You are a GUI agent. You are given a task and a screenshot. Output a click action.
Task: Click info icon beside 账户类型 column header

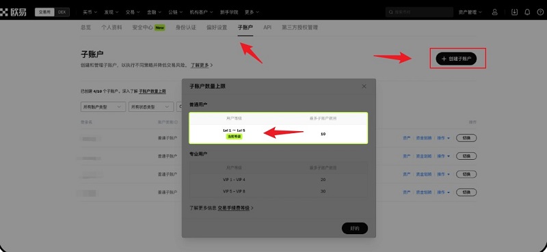[x=176, y=122]
